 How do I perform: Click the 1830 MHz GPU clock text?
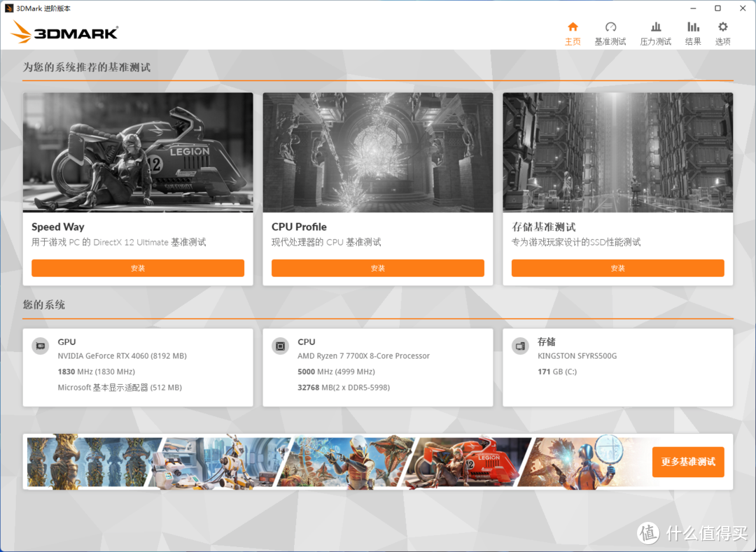click(97, 371)
